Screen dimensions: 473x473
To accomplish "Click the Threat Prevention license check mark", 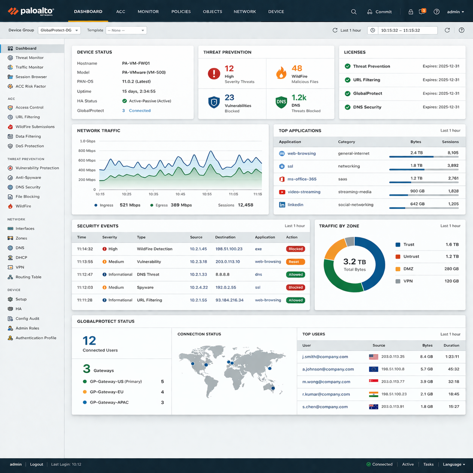I will point(347,67).
